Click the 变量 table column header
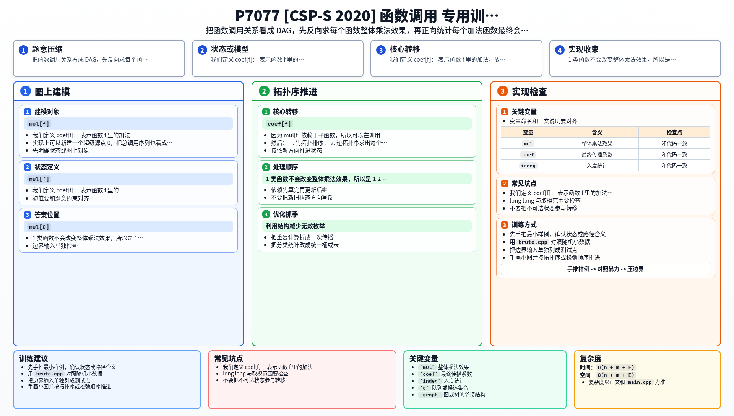This screenshot has height=416, width=734. coord(528,132)
